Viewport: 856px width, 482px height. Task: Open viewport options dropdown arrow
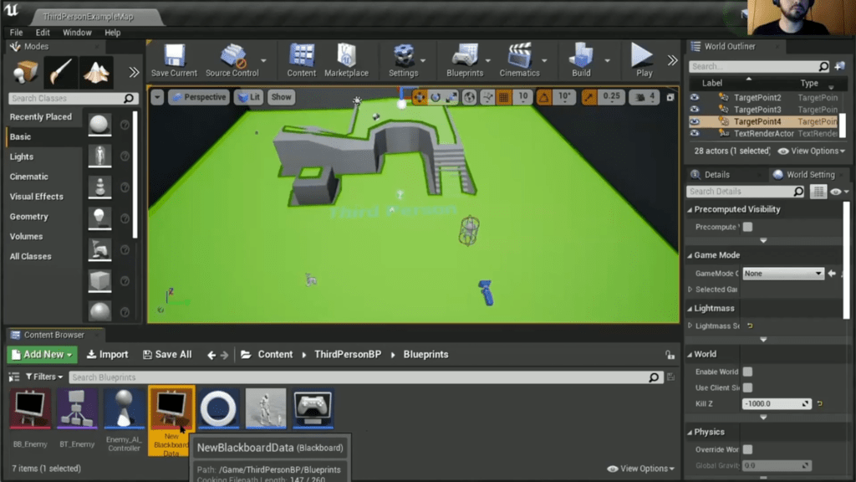pyautogui.click(x=157, y=97)
